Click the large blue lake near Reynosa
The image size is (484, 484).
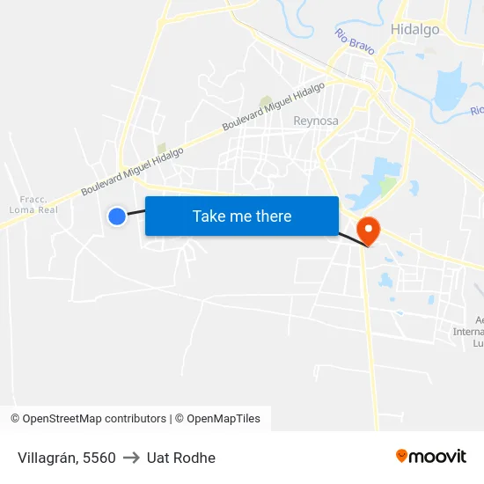372,183
